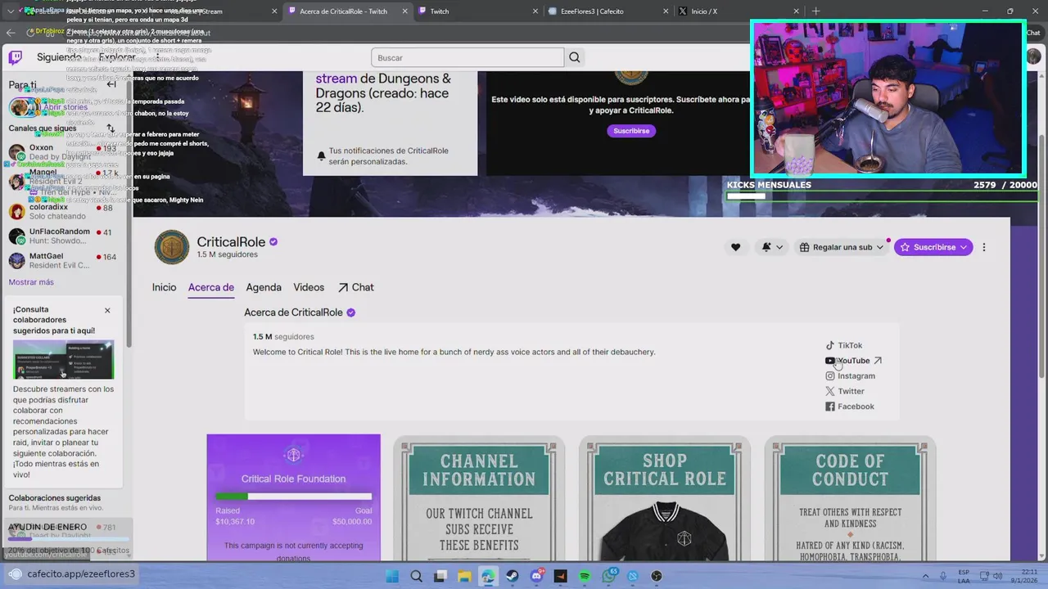Open the Twitter social link

(844, 391)
